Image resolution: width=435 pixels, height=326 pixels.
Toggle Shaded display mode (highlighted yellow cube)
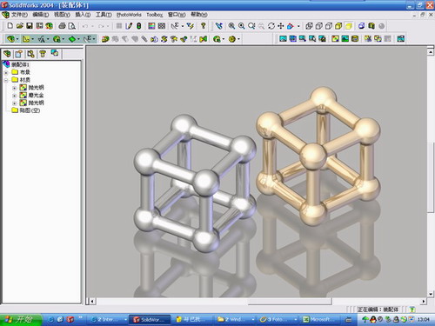tap(349, 26)
